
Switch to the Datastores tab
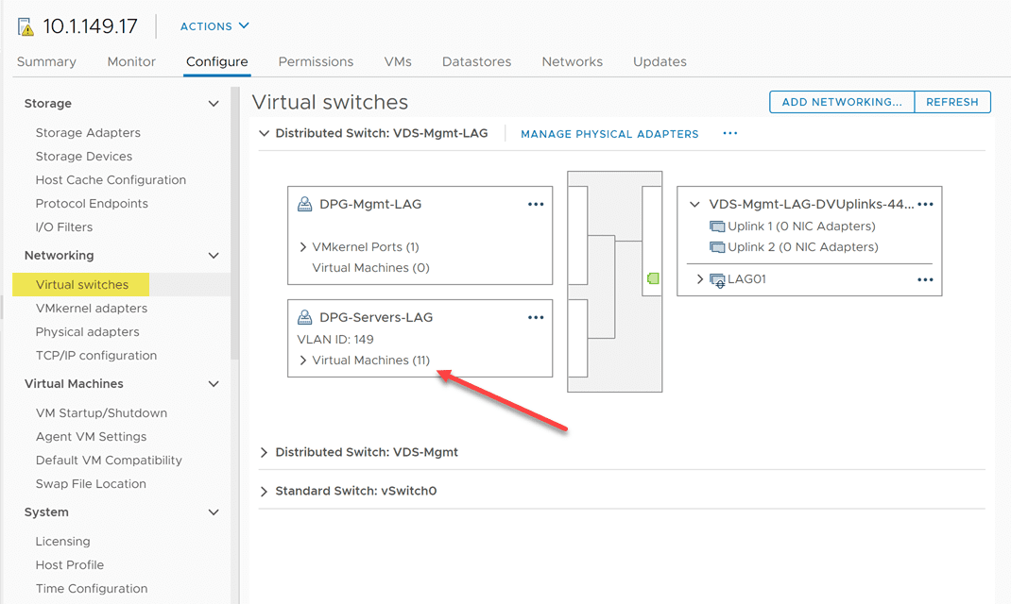coord(476,61)
